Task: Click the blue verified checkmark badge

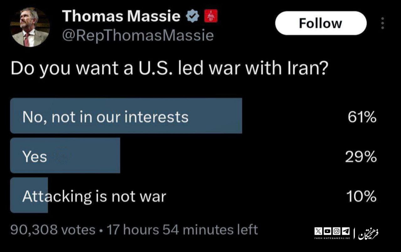Action: [193, 16]
